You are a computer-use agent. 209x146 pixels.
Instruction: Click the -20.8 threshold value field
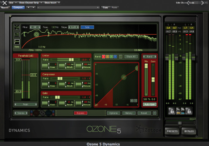click(33, 75)
